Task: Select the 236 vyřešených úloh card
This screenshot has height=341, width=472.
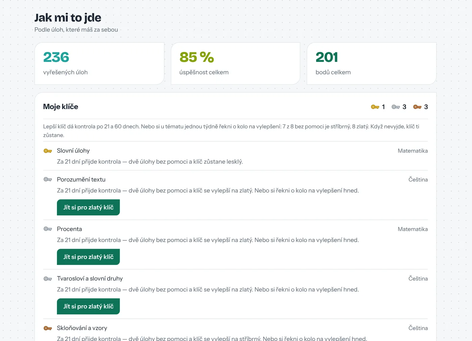Action: (99, 63)
